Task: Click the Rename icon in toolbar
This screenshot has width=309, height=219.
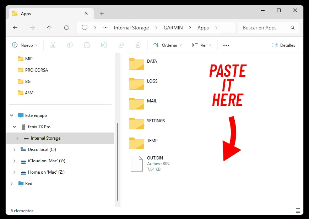Action: pyautogui.click(x=104, y=45)
